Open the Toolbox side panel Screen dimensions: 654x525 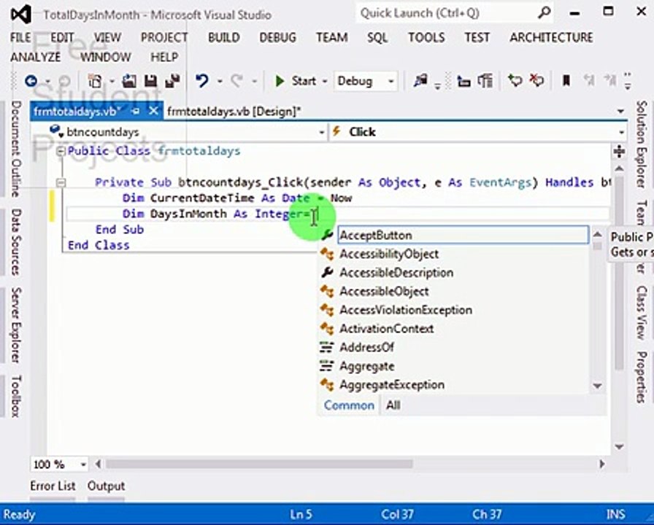click(x=15, y=396)
